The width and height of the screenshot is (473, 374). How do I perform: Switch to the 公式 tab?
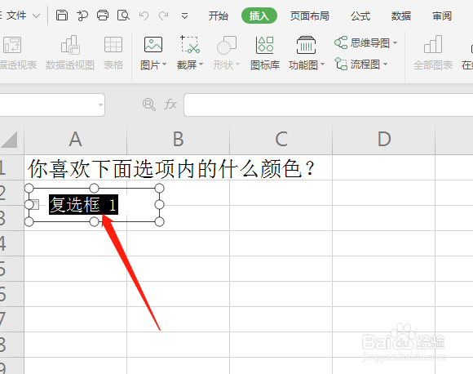click(360, 16)
